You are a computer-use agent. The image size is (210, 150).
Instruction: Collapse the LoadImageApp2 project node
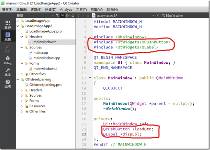18,26
